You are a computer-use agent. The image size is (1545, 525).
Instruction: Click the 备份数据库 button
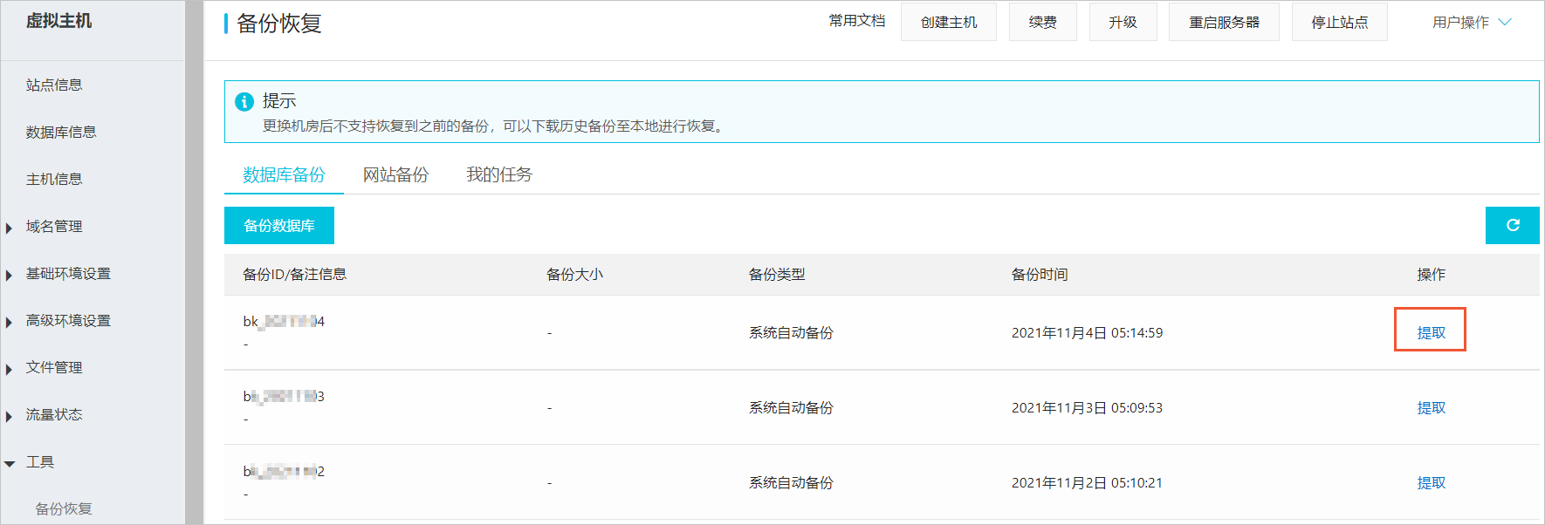279,226
